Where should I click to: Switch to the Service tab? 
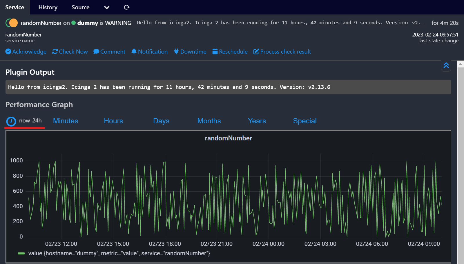coord(15,7)
